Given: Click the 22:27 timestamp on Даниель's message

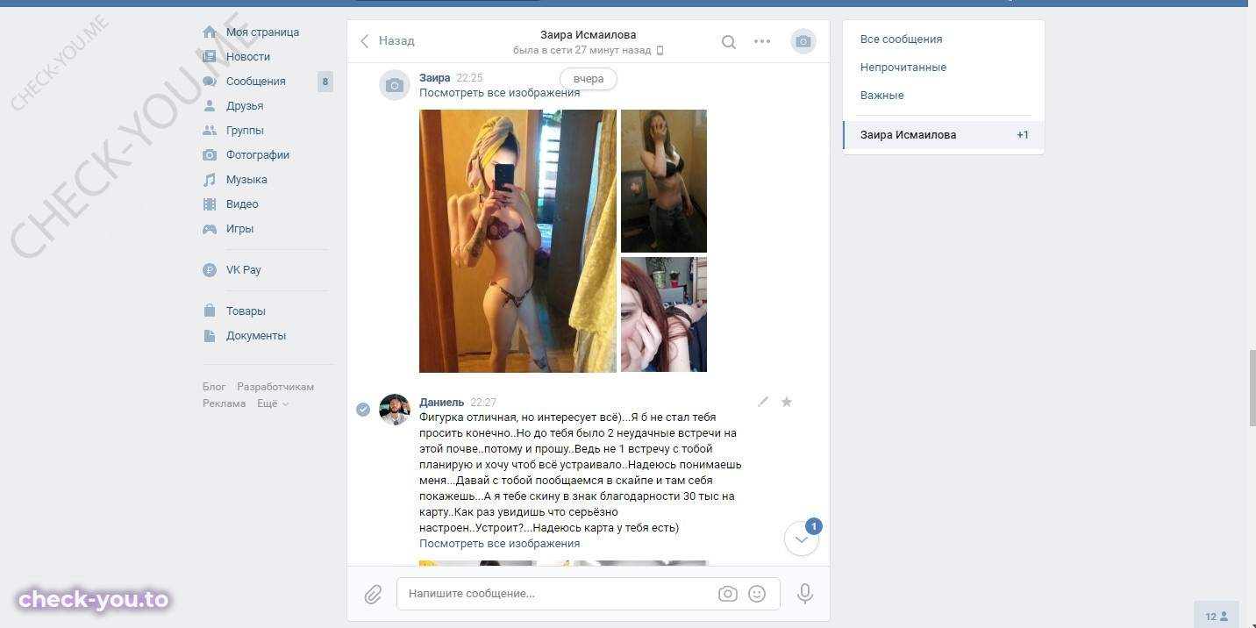Looking at the screenshot, I should tap(483, 403).
